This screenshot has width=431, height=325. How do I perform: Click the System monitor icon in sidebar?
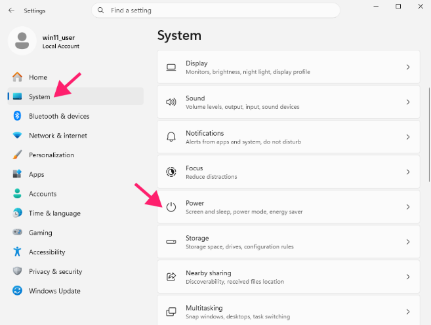(17, 96)
